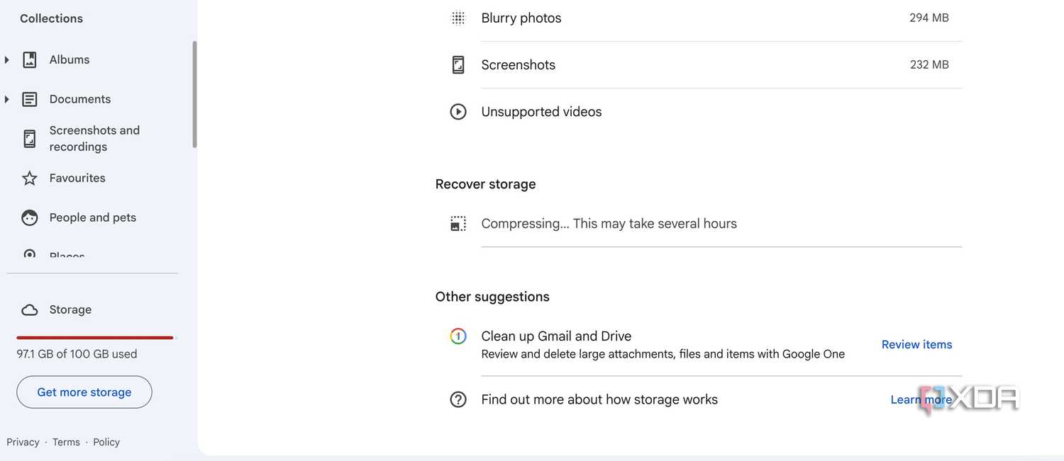The image size is (1064, 461).
Task: Click the Albums icon in sidebar
Action: [29, 59]
